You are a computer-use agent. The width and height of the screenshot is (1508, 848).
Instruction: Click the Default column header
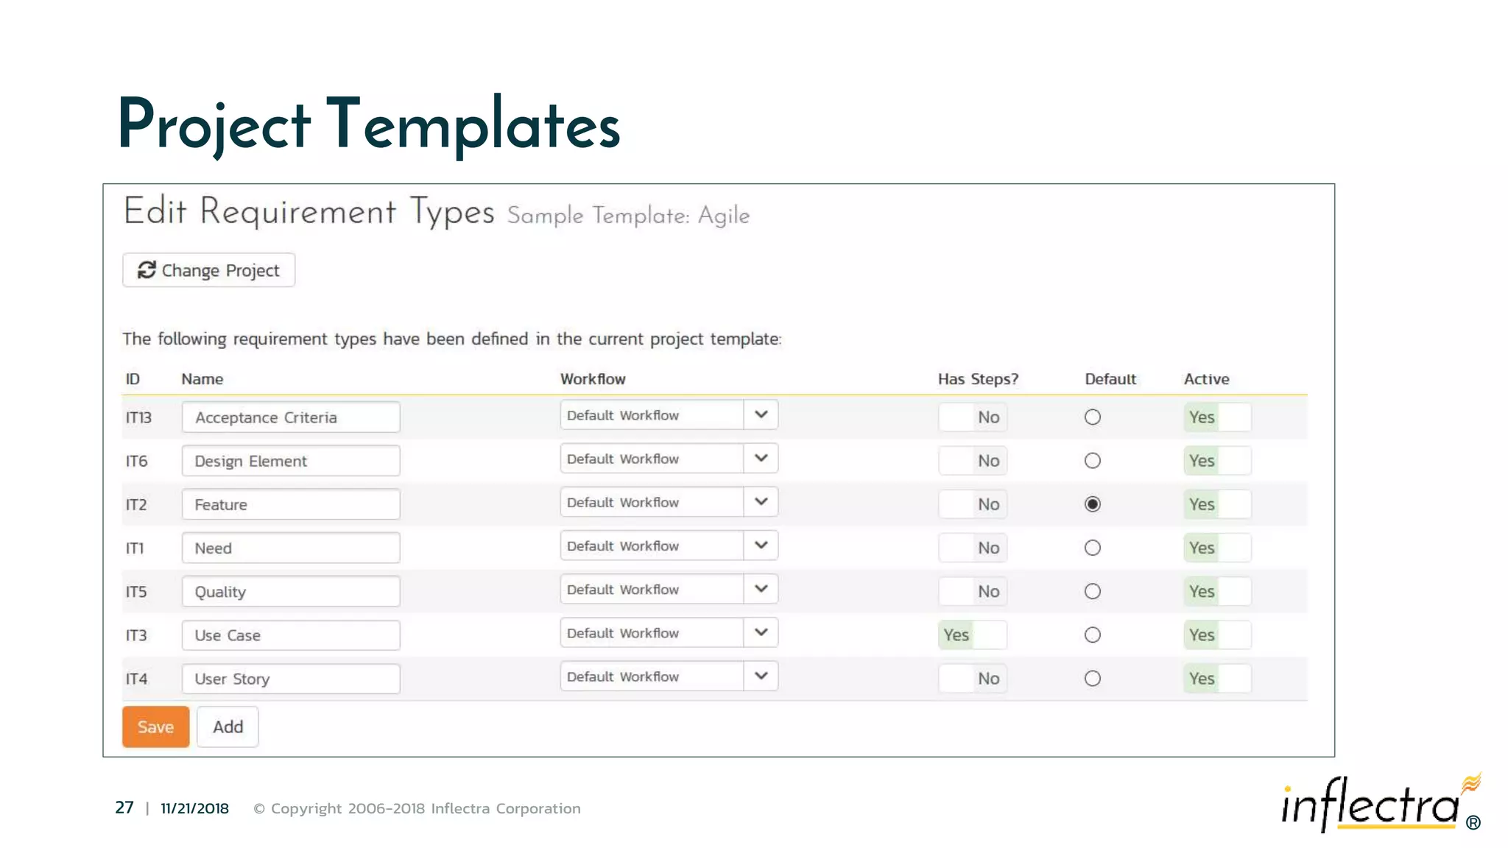click(1110, 379)
